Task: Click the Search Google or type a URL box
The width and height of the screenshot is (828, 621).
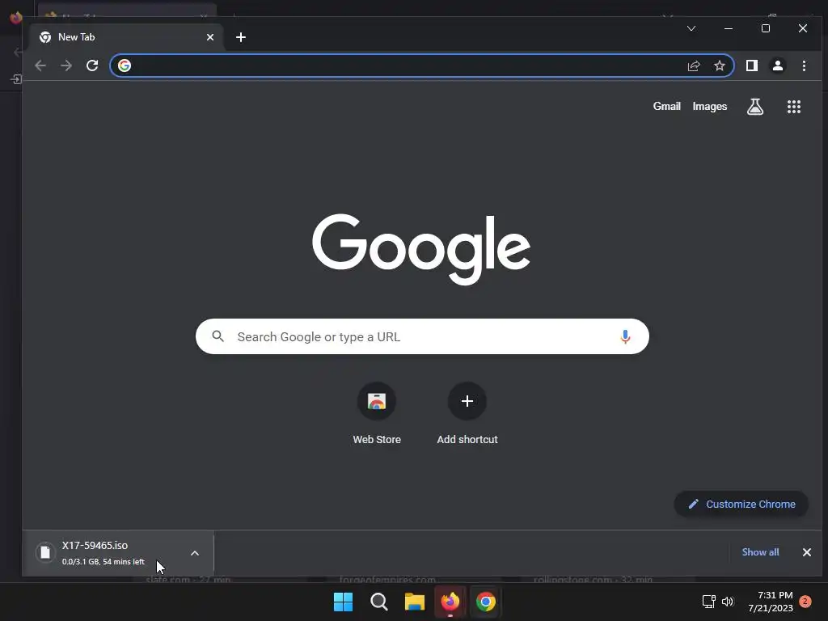Action: coord(422,336)
